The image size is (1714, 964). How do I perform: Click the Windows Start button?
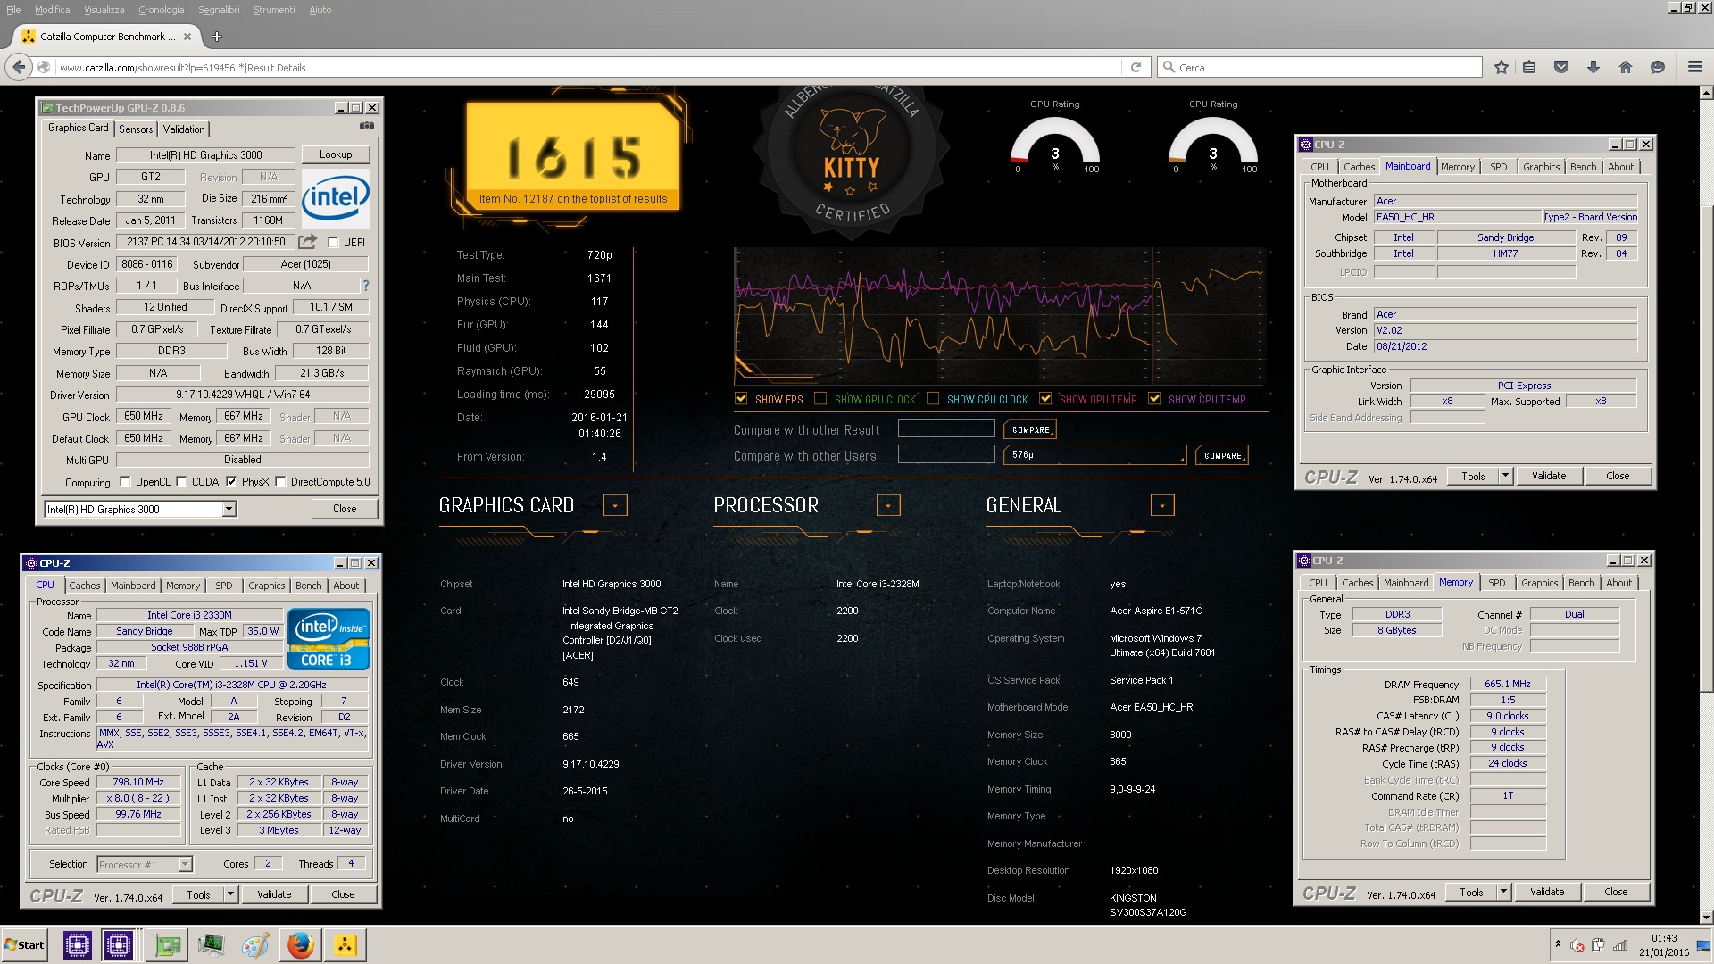(24, 944)
